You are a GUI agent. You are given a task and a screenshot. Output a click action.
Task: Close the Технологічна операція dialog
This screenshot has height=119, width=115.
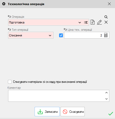109,4
